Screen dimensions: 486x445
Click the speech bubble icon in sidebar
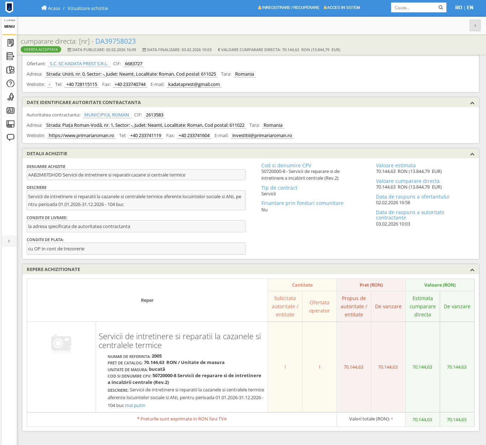point(10,137)
